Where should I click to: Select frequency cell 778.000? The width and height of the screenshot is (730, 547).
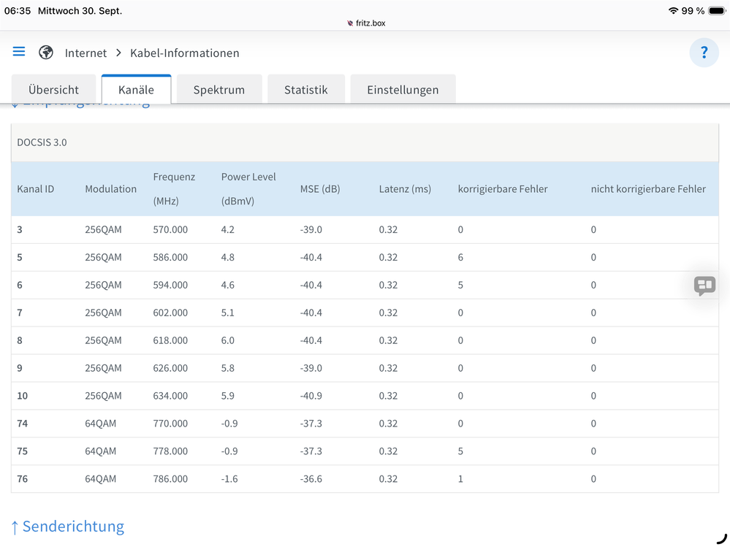pyautogui.click(x=170, y=451)
